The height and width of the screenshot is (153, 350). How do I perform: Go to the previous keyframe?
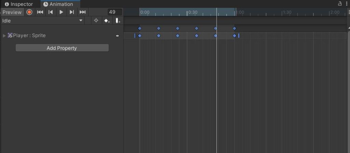pos(51,12)
